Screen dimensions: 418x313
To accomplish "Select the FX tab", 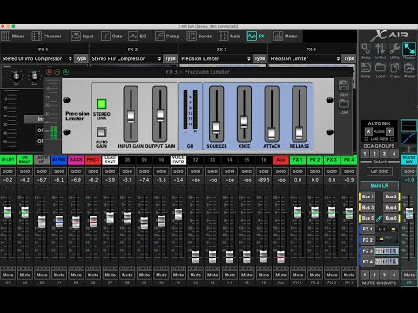I will coord(256,37).
